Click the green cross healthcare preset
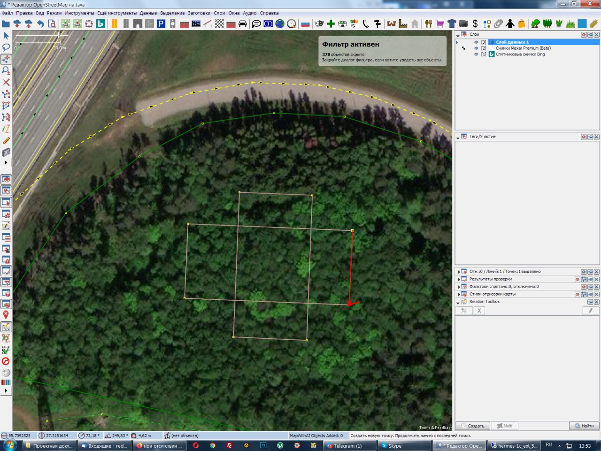Image resolution: width=601 pixels, height=451 pixels. pyautogui.click(x=331, y=23)
